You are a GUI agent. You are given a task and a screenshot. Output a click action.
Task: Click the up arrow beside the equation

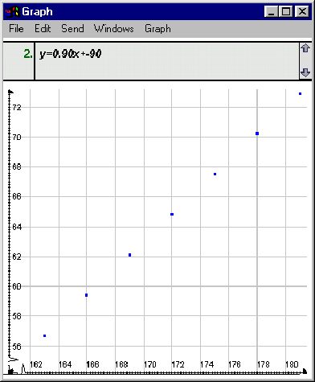tap(305, 48)
